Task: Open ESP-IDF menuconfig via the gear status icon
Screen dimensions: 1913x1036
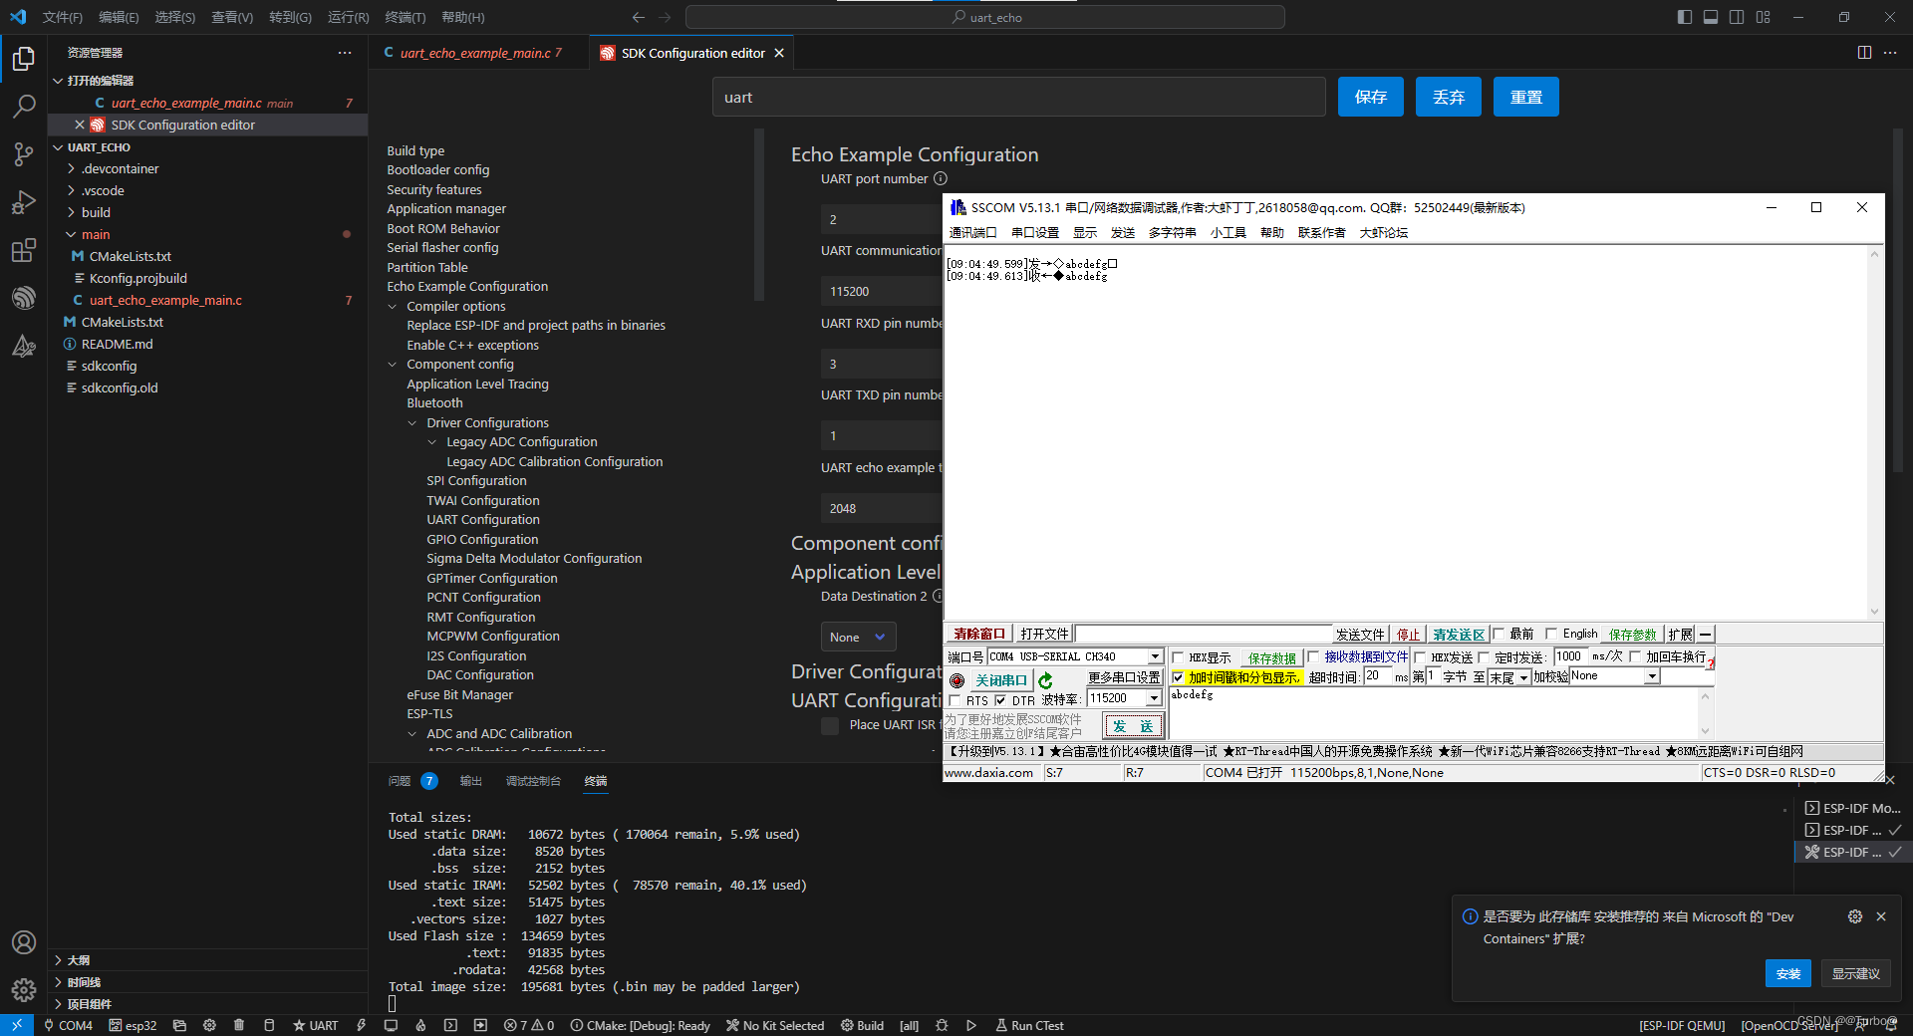Action: (x=211, y=1025)
